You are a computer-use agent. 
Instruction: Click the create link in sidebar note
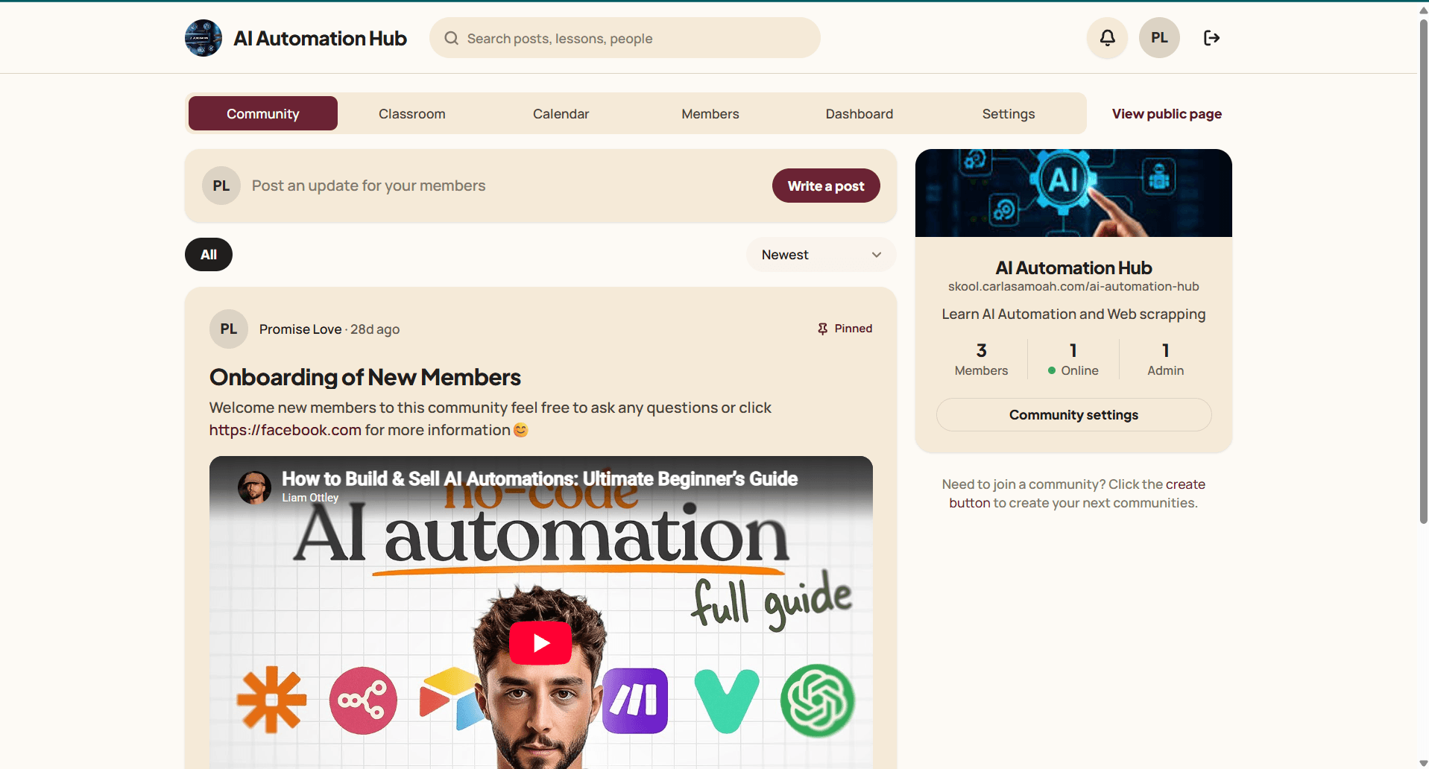pyautogui.click(x=1185, y=484)
